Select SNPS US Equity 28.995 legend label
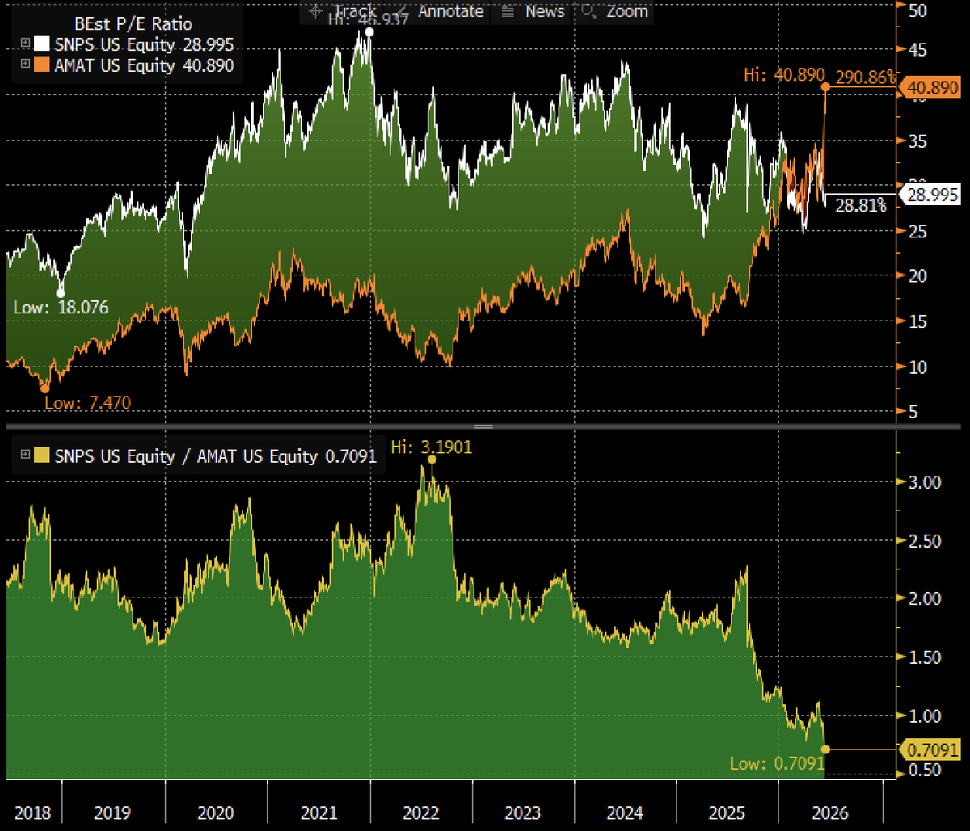This screenshot has height=831, width=970. pyautogui.click(x=143, y=44)
